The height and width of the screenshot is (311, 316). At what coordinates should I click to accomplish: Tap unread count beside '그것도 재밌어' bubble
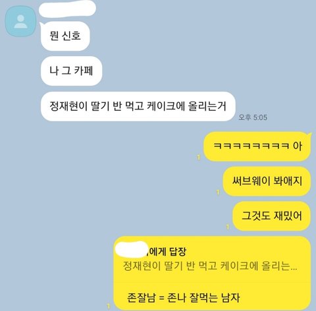228,227
